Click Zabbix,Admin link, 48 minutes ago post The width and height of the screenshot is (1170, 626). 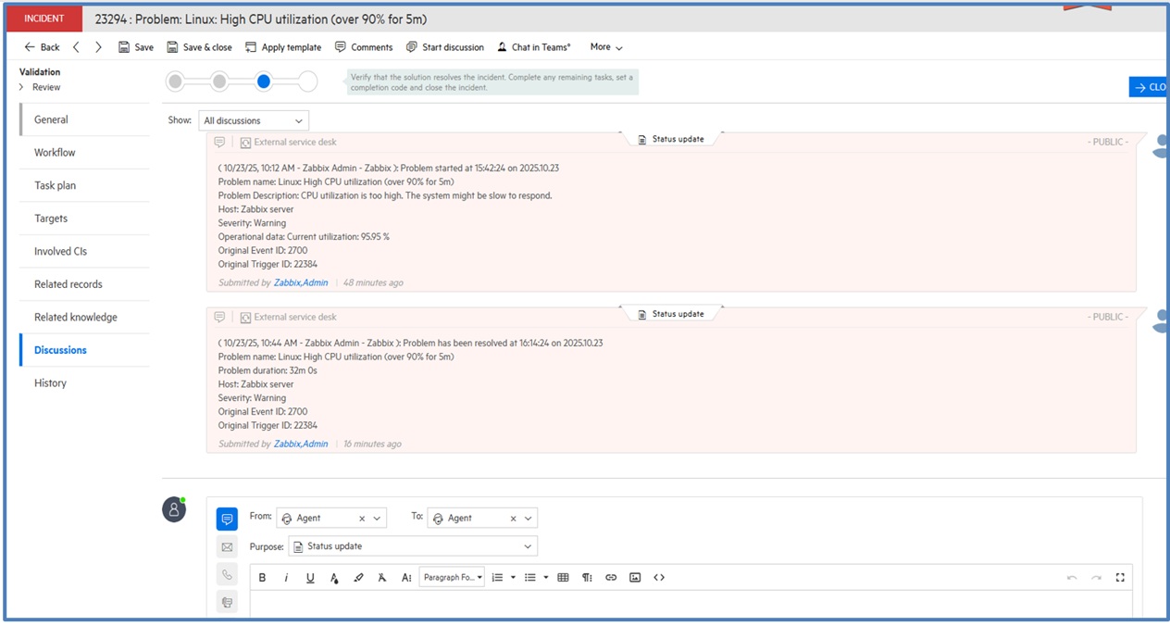(x=301, y=282)
